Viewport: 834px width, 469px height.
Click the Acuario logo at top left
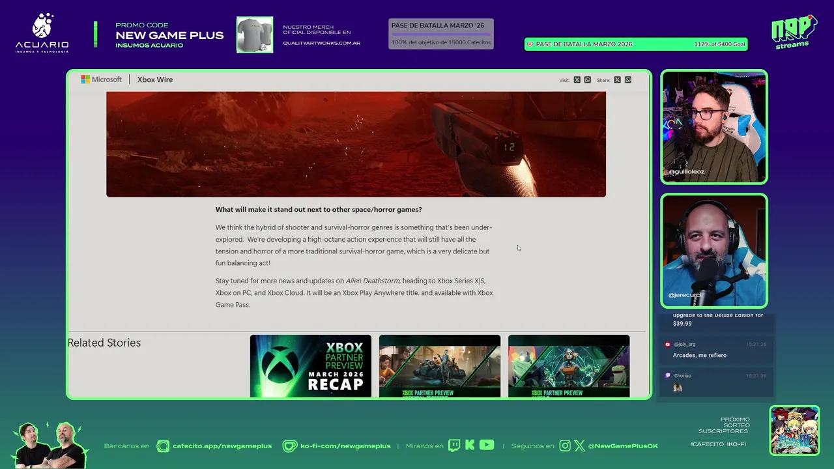(42, 34)
